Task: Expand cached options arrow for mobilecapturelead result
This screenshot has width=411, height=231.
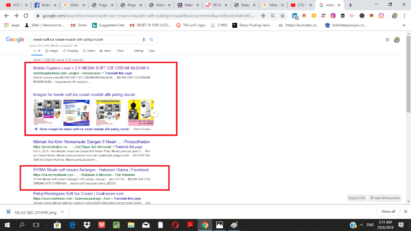Action: coord(103,73)
